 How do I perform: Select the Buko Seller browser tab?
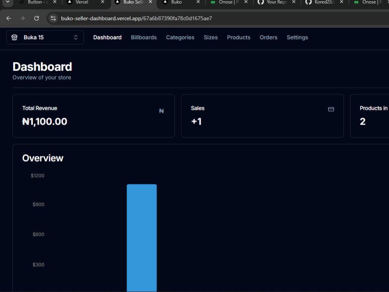[x=134, y=2]
